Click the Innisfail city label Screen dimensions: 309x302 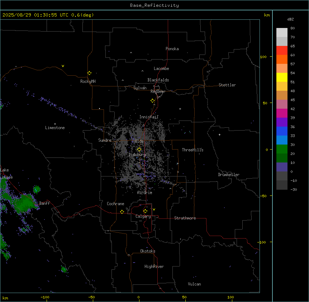coord(149,117)
